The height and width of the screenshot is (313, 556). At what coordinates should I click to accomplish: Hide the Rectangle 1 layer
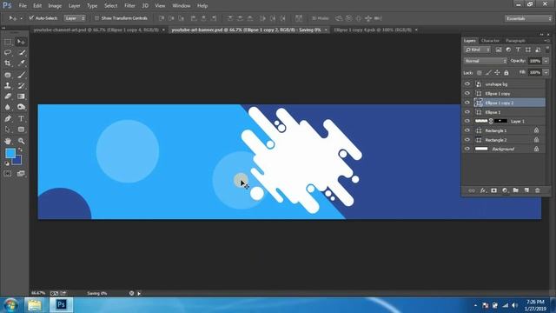pyautogui.click(x=467, y=130)
